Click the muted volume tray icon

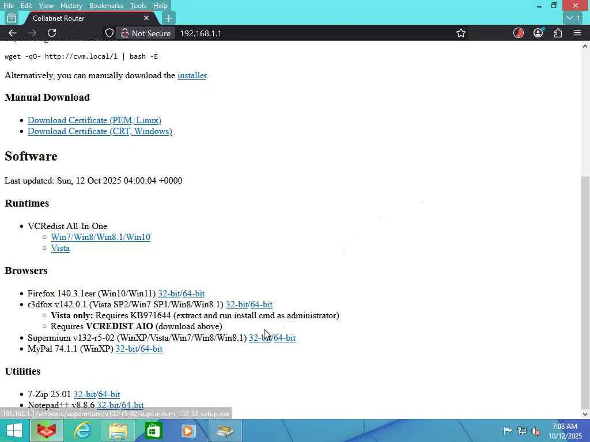[536, 430]
